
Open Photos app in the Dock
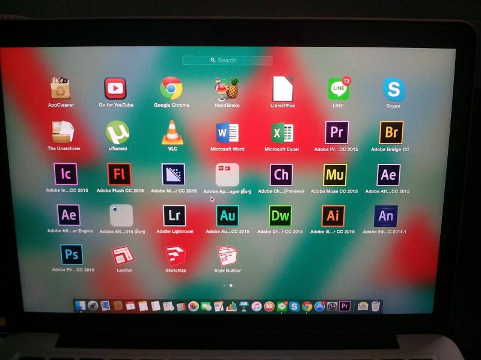pos(193,306)
